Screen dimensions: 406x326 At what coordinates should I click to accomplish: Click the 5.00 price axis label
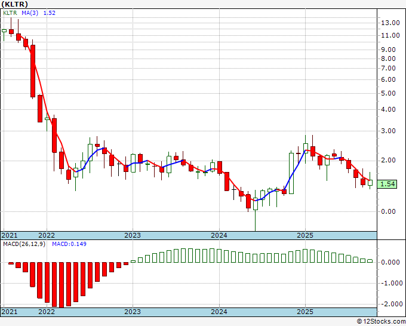click(389, 93)
